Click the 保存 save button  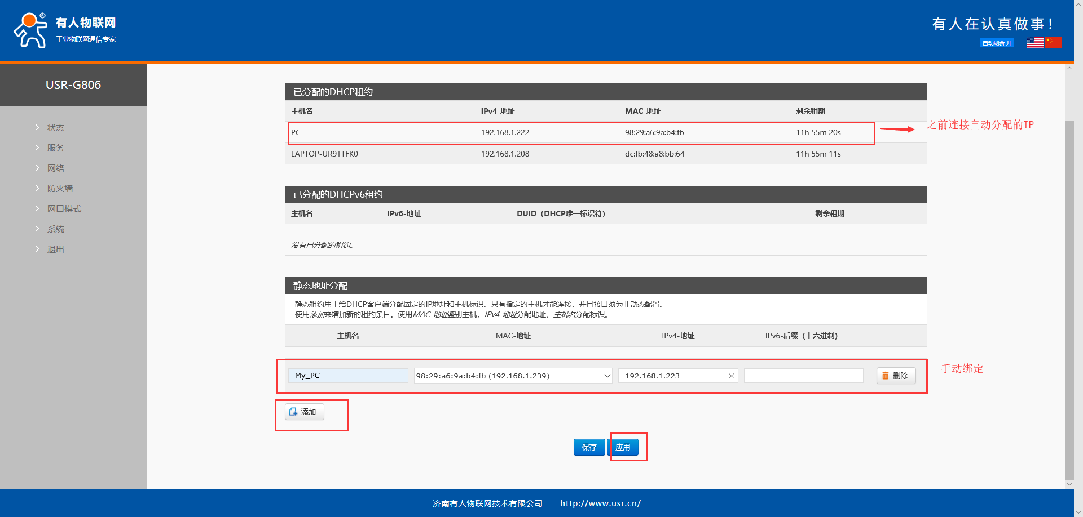click(589, 447)
